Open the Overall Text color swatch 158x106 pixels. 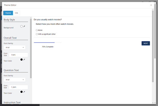click(21, 59)
